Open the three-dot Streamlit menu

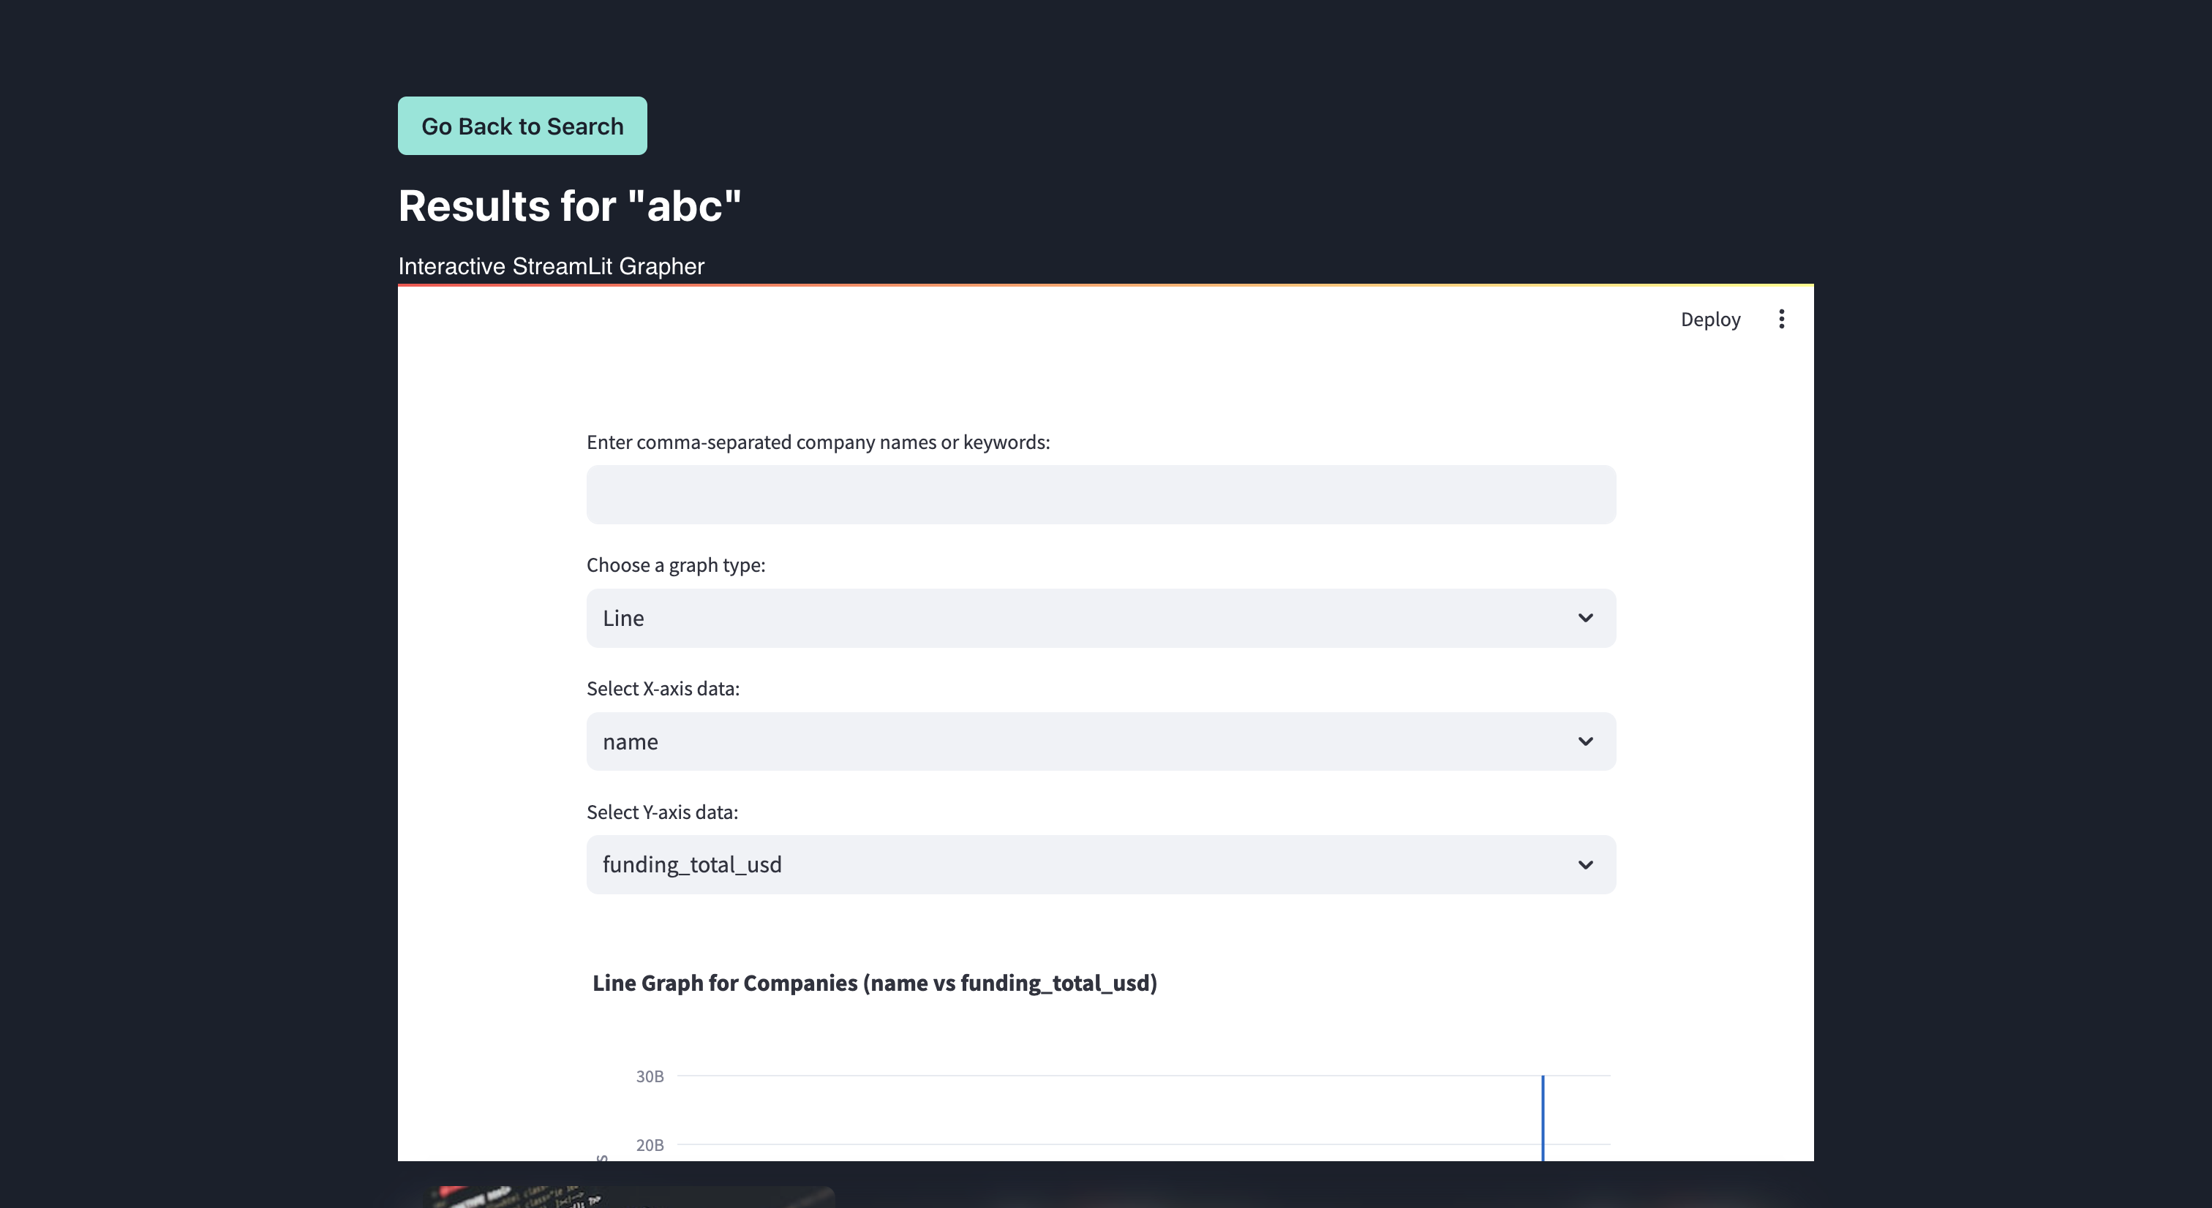pyautogui.click(x=1781, y=320)
